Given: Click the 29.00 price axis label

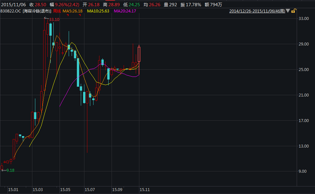Looking at the screenshot, I should [x=304, y=44].
